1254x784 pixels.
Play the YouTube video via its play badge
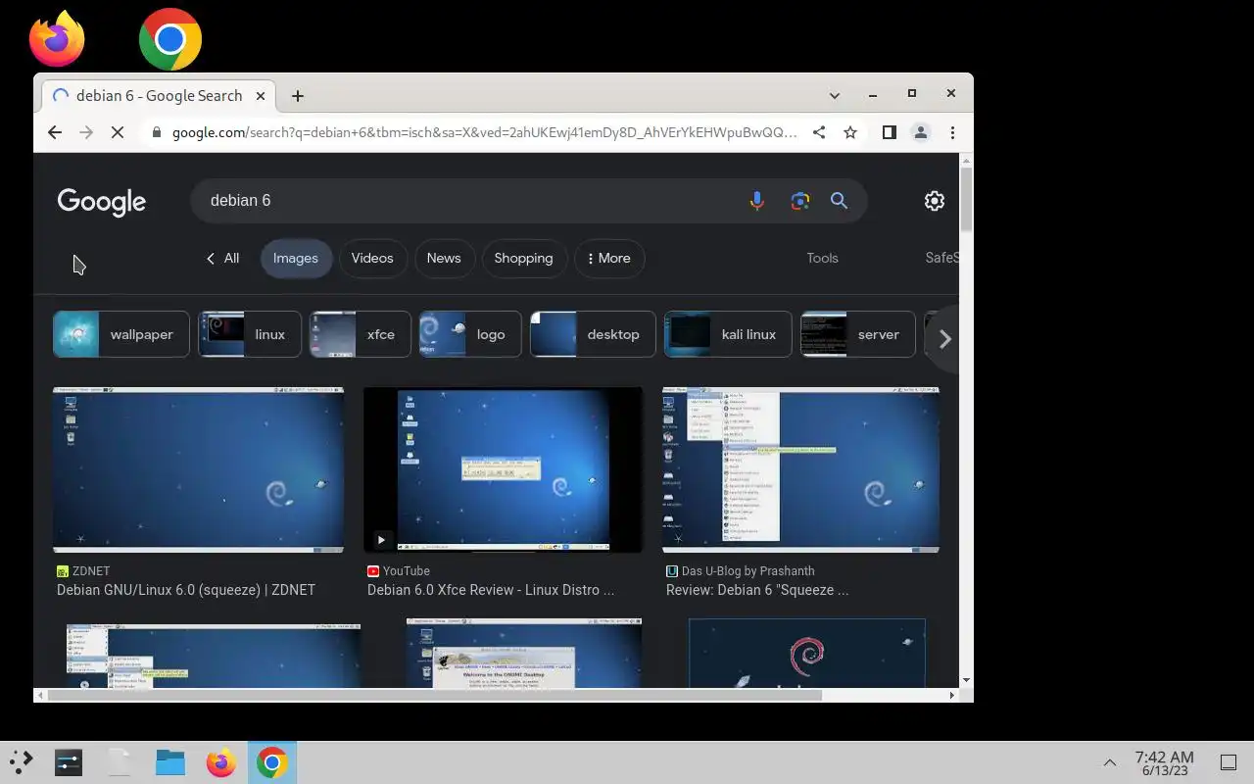381,539
